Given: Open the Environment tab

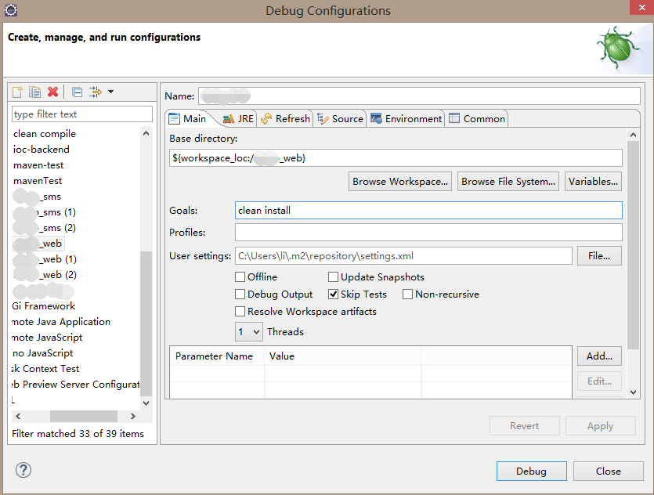Looking at the screenshot, I should coord(406,119).
